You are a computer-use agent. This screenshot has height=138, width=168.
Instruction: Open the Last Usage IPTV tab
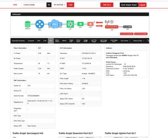pos(114,41)
